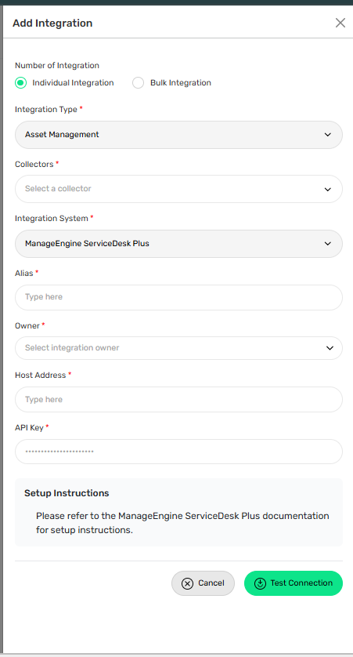This screenshot has height=657, width=353.
Task: Open the Select a collector dropdown
Action: [x=178, y=189]
